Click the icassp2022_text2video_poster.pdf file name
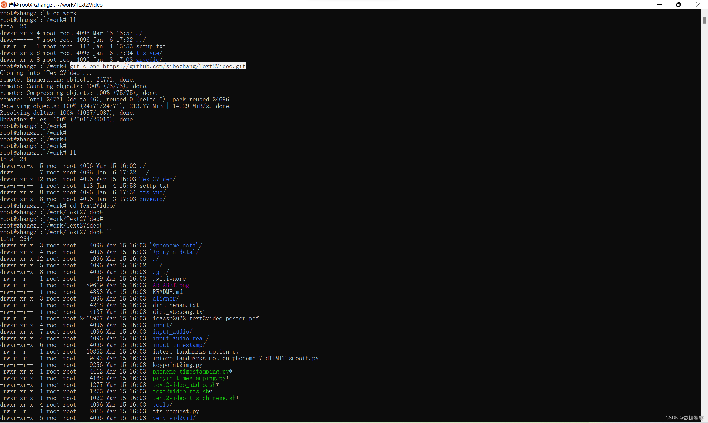The width and height of the screenshot is (708, 423). [205, 318]
